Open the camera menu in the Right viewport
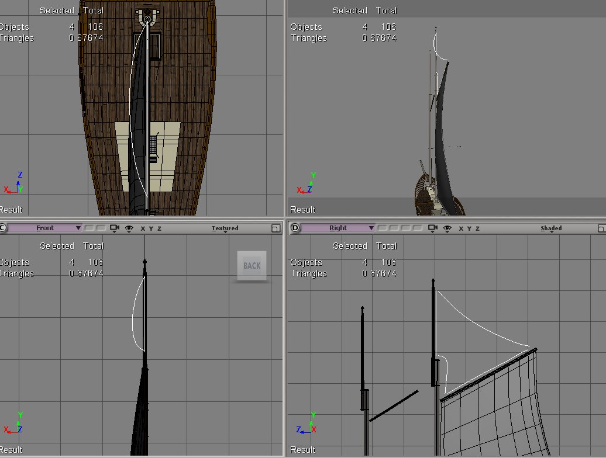The image size is (606, 458). [433, 228]
